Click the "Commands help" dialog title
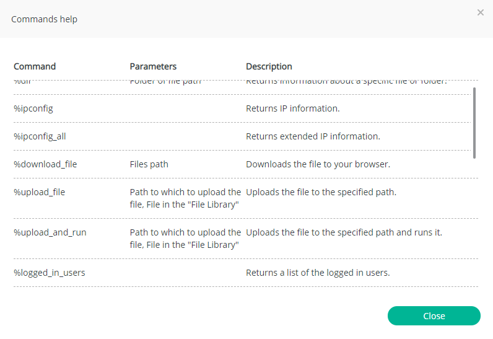This screenshot has height=339, width=493. point(45,19)
